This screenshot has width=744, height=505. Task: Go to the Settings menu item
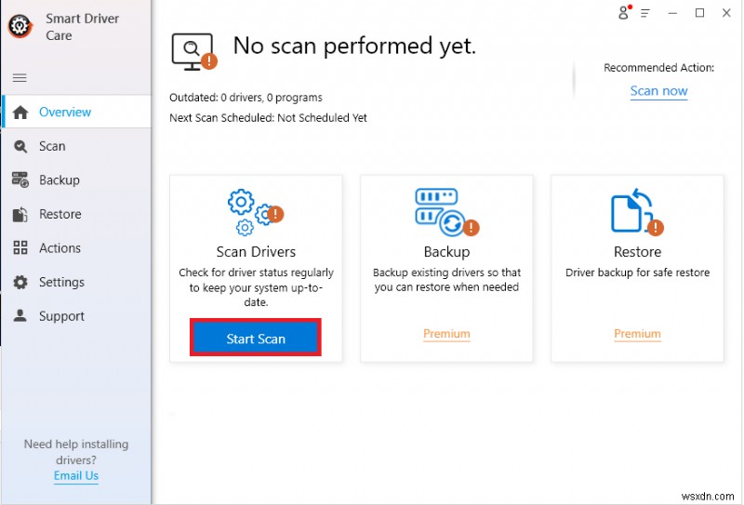61,283
